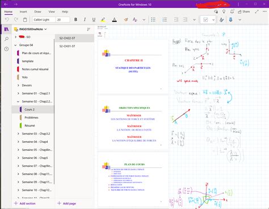The height and width of the screenshot is (209, 269).
Task: Insert a bulleted list
Action: pos(153,19)
